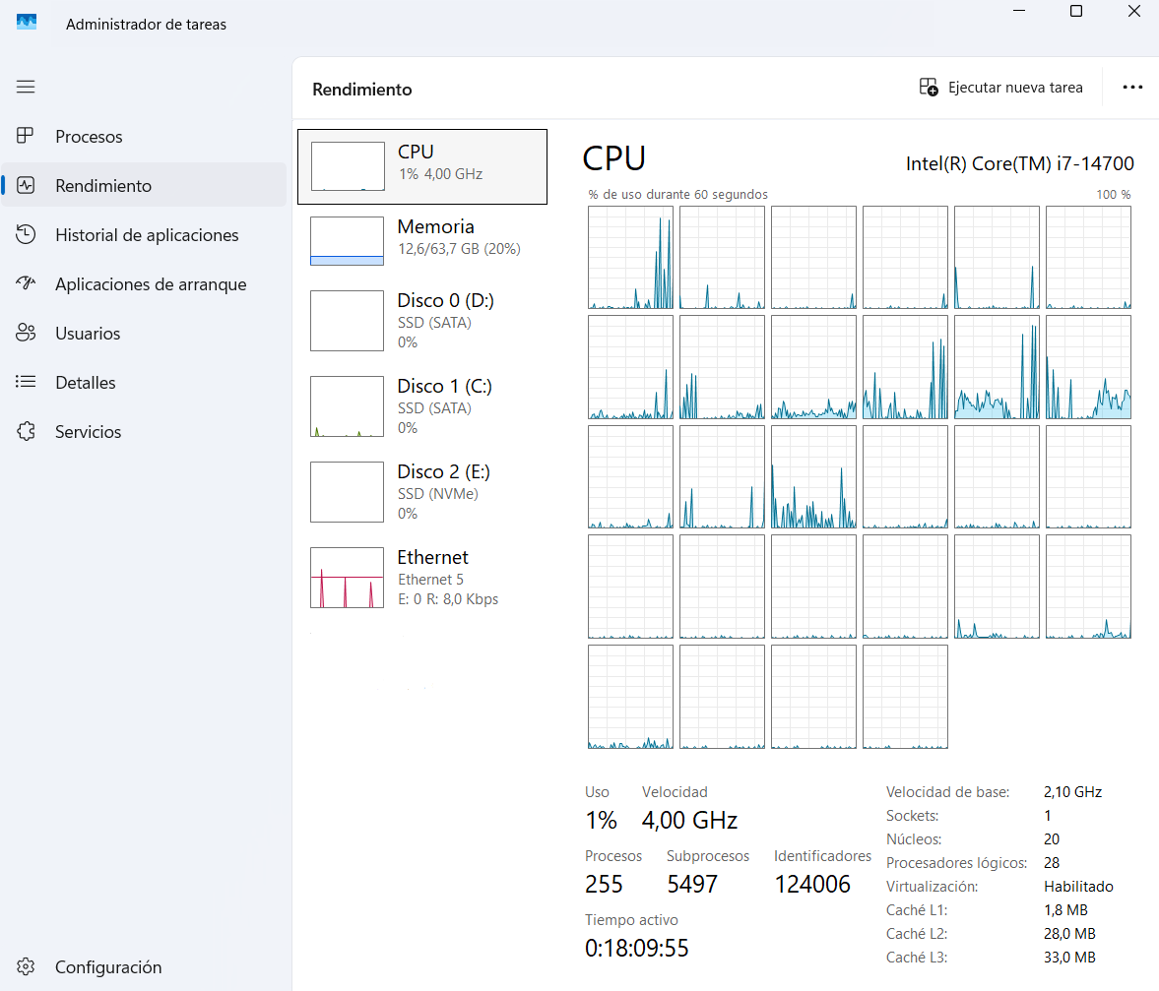
Task: Click Caché L3 value 33,0 MB
Action: pos(1069,957)
